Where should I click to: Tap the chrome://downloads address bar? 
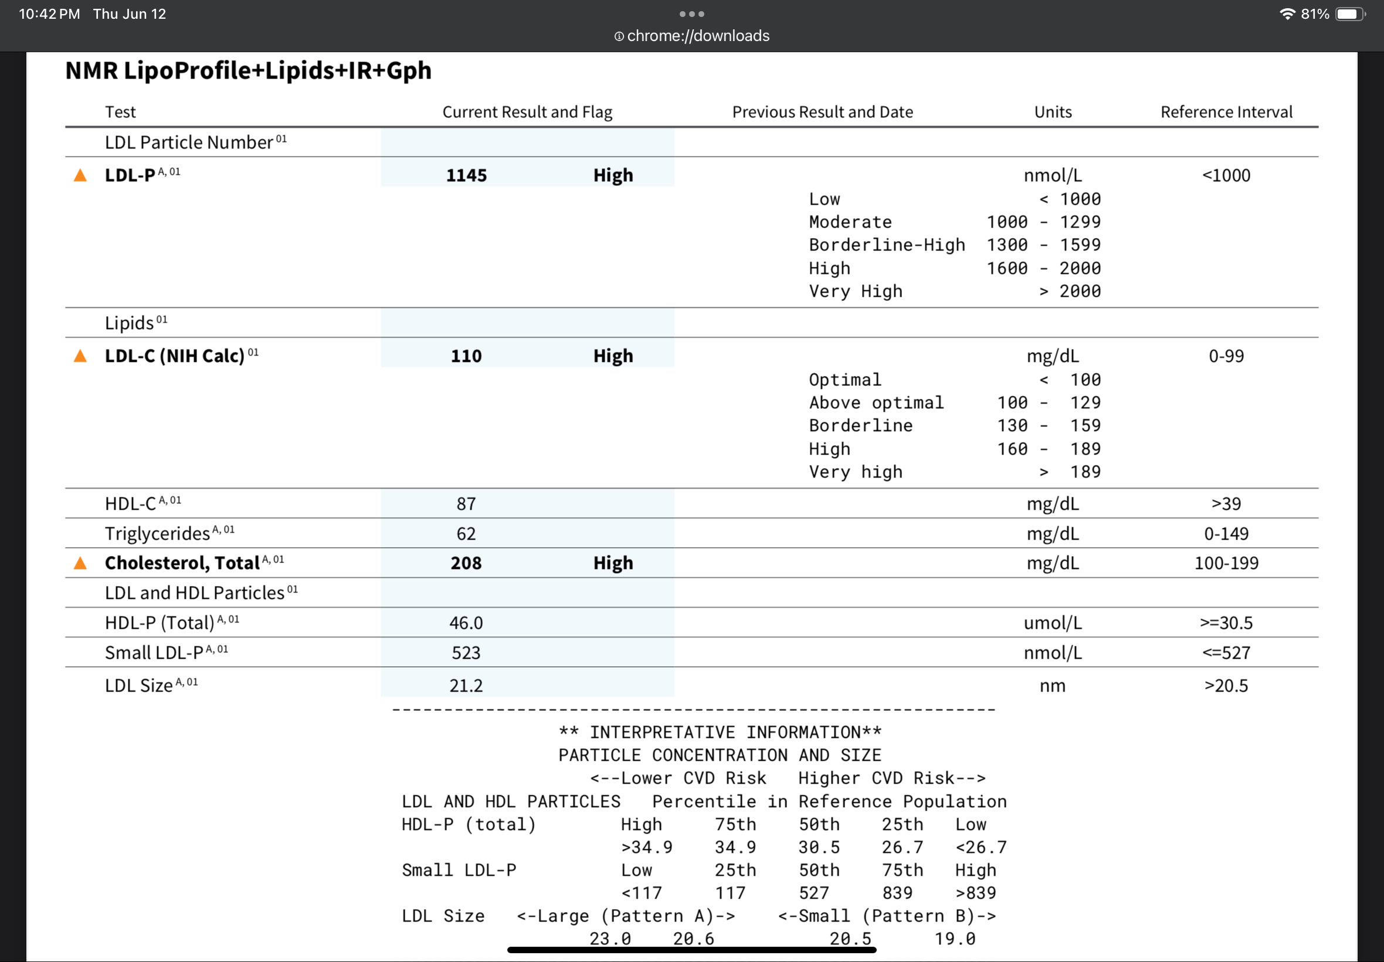click(x=691, y=36)
